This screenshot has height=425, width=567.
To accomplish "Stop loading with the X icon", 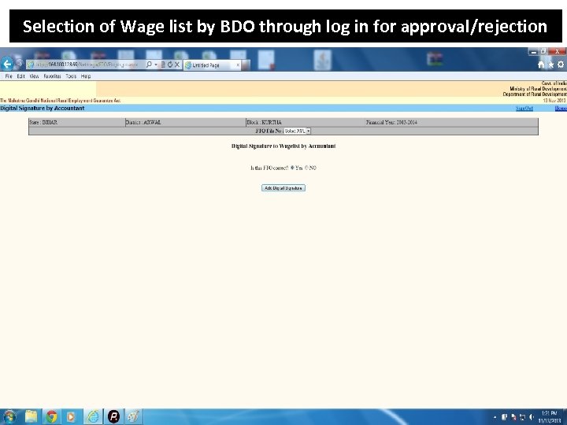I will (177, 65).
